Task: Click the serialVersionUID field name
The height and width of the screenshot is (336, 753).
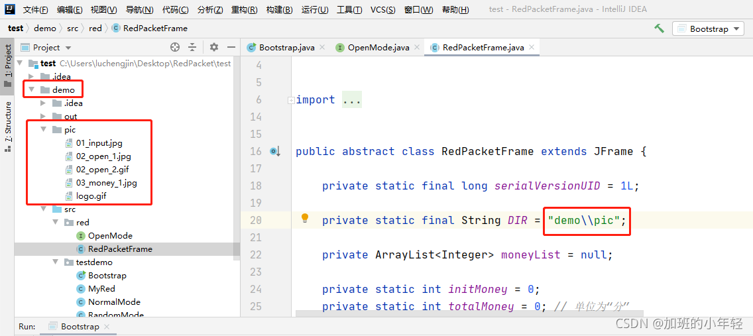Action: tap(547, 186)
